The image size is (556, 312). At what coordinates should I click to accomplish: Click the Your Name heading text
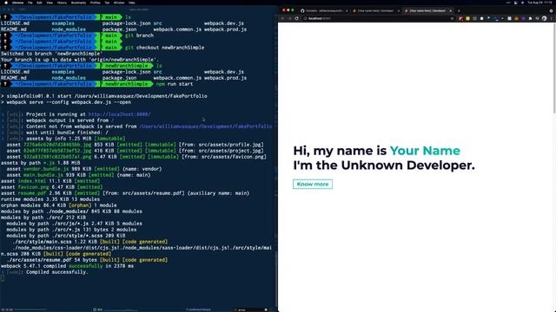pyautogui.click(x=425, y=151)
